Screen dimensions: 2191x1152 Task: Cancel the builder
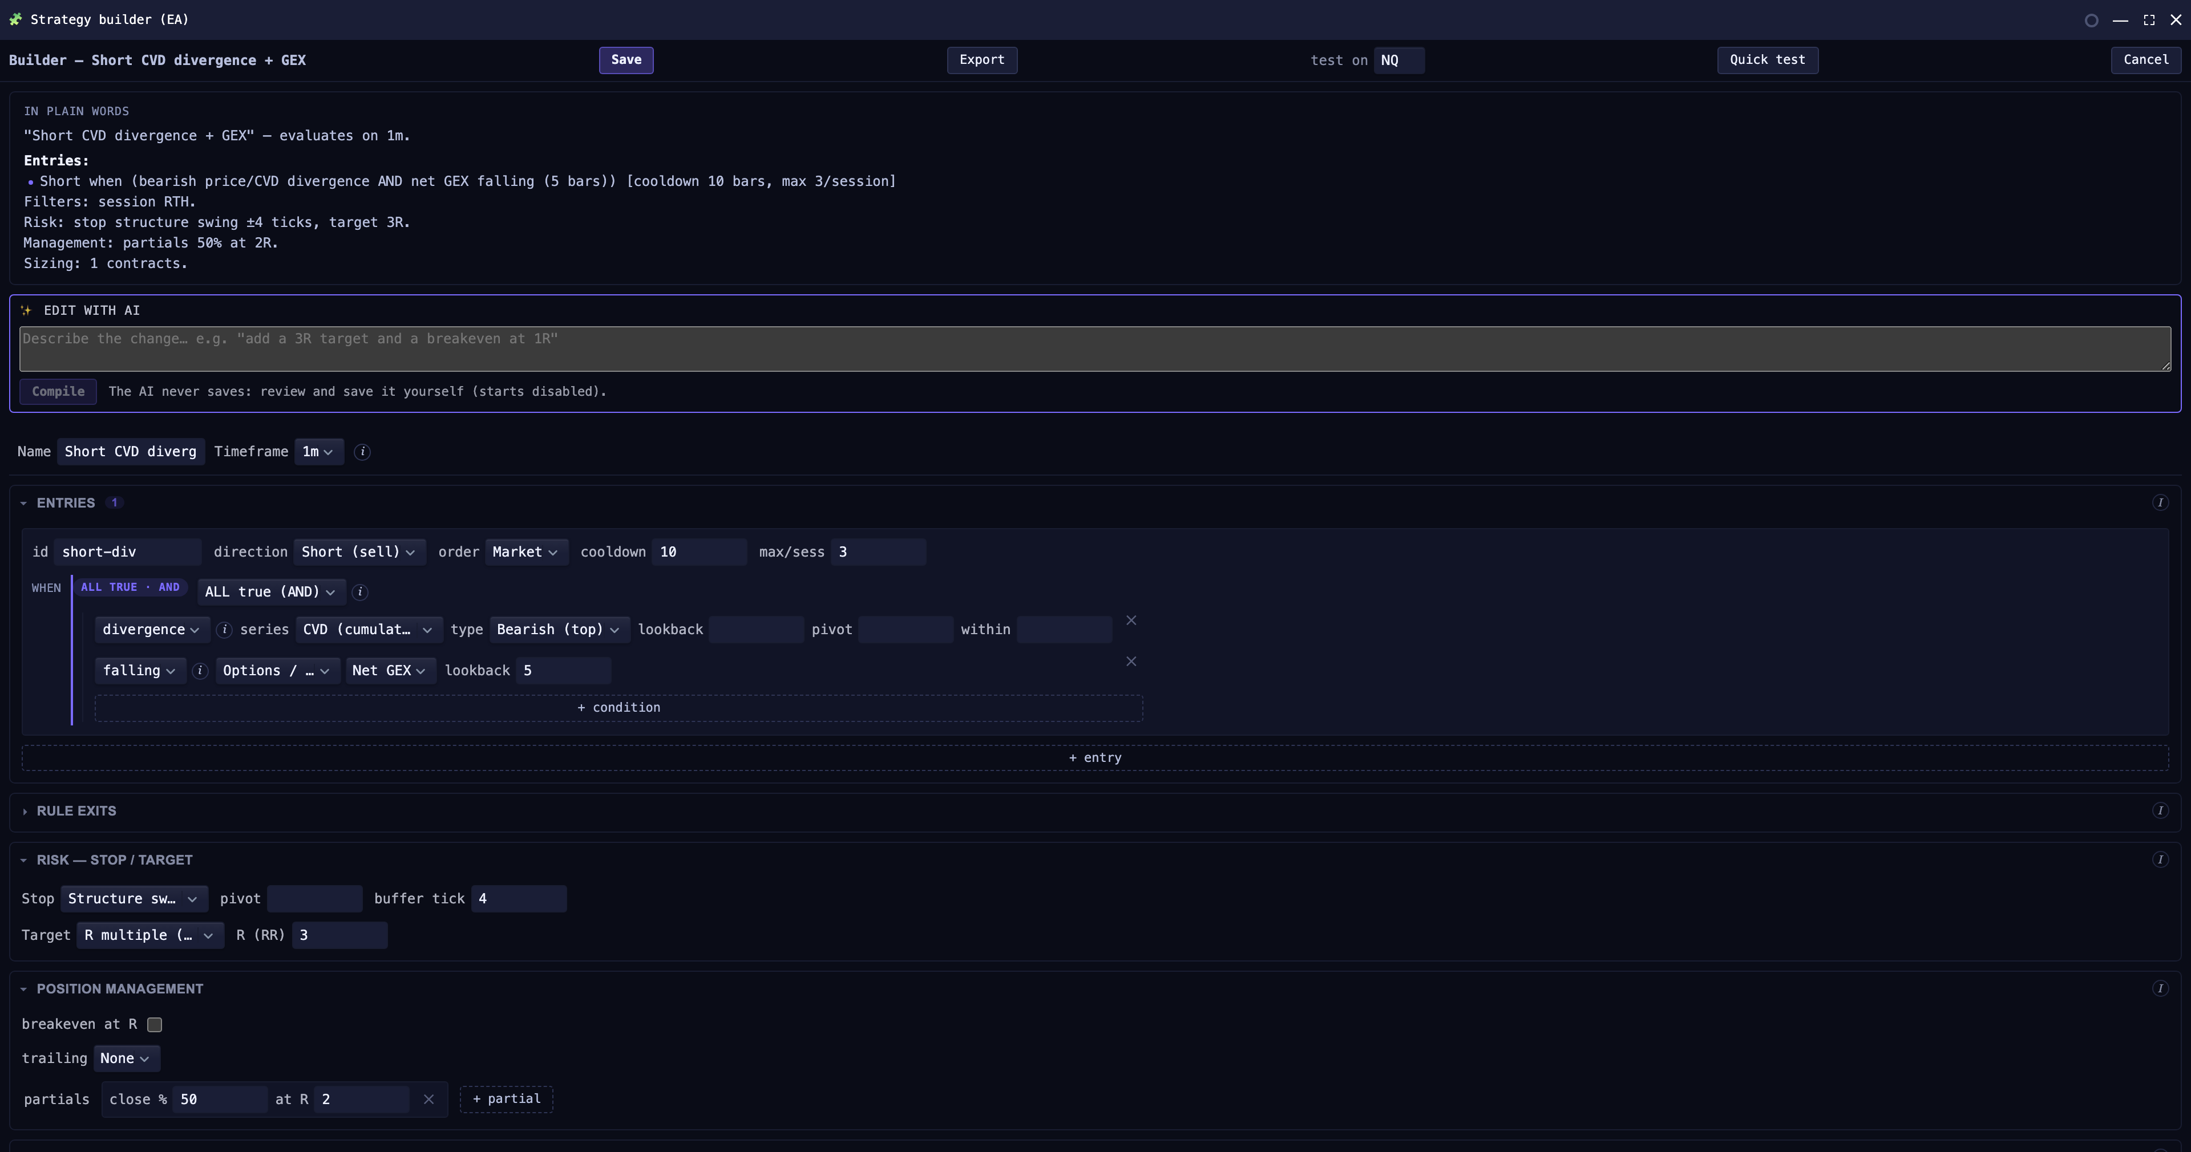tap(2146, 60)
